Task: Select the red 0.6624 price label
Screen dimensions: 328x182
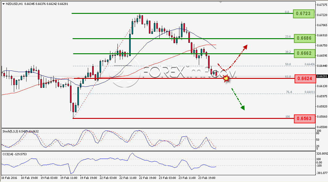Action: click(305, 79)
